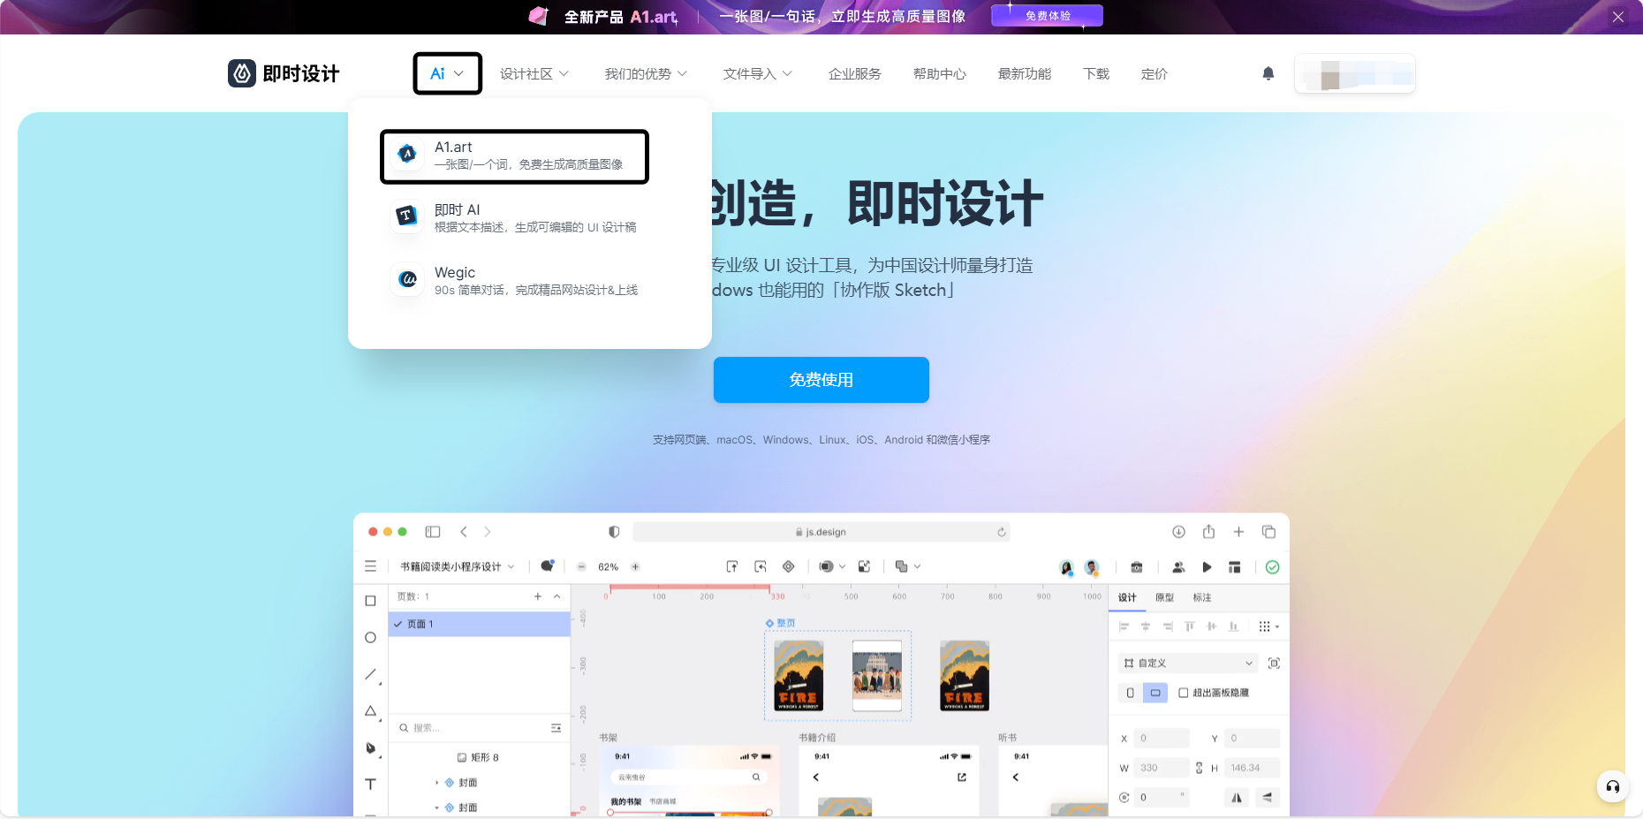Select the Ellipse tool
The height and width of the screenshot is (819, 1643).
coord(370,638)
